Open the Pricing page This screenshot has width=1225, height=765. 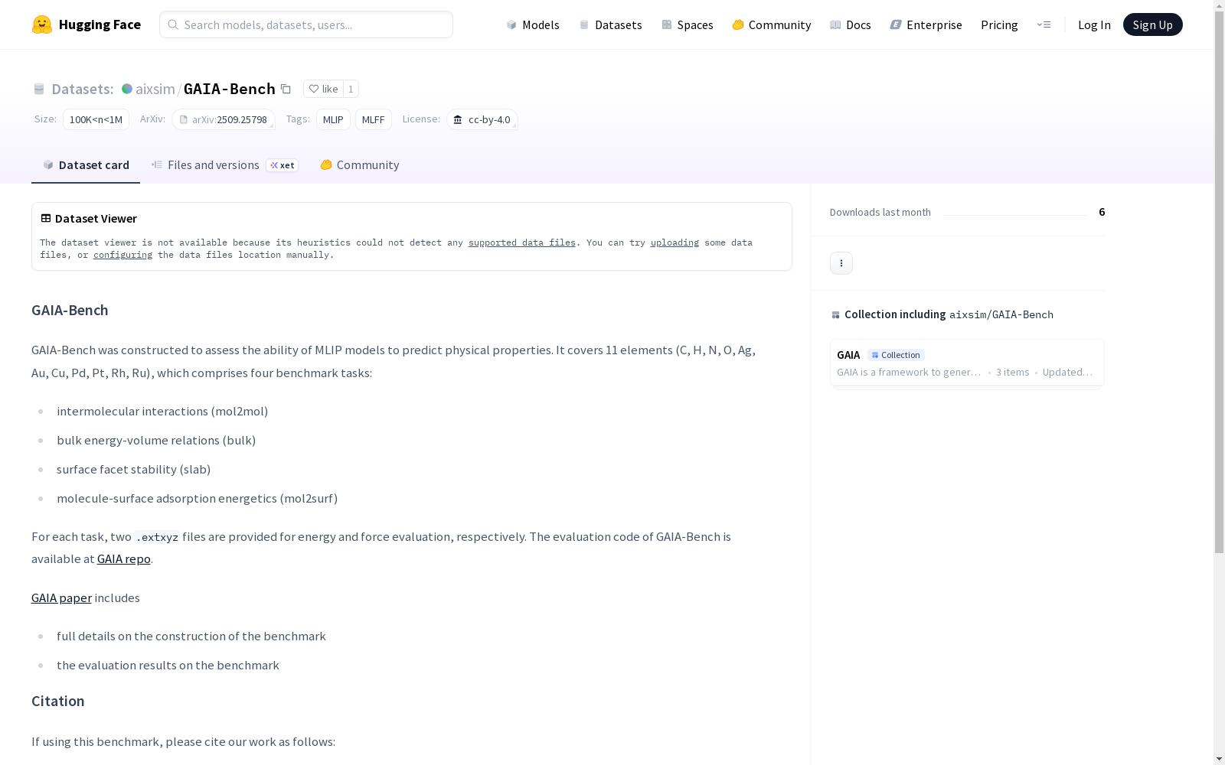pos(999,24)
